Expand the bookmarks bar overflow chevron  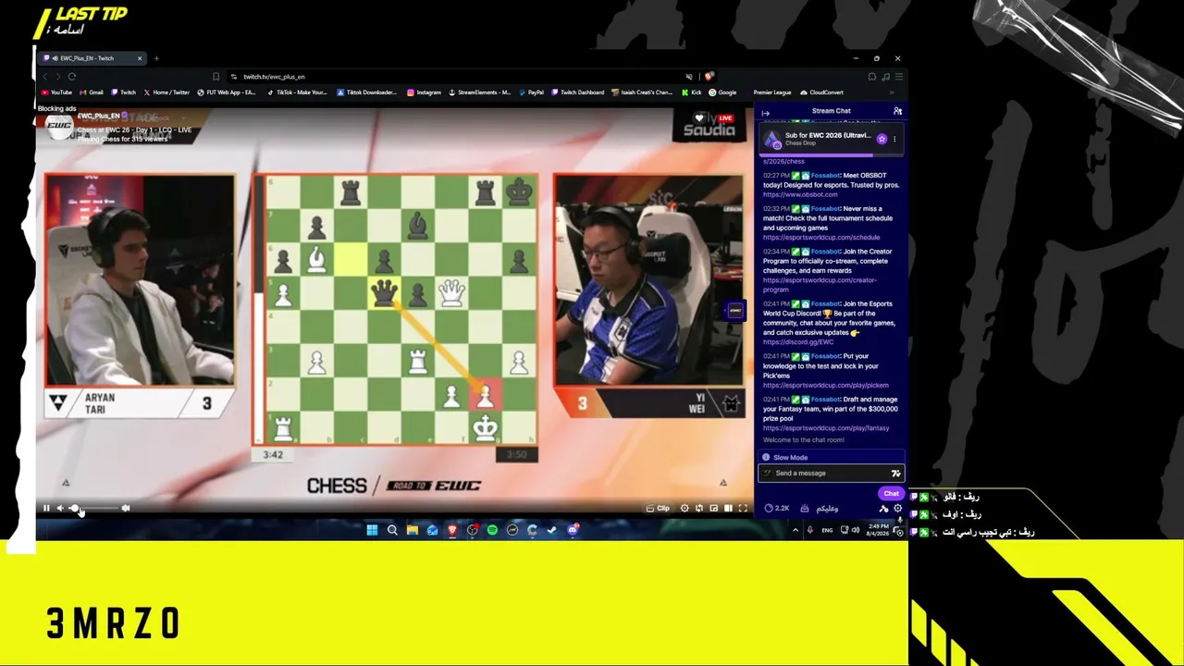tap(892, 92)
